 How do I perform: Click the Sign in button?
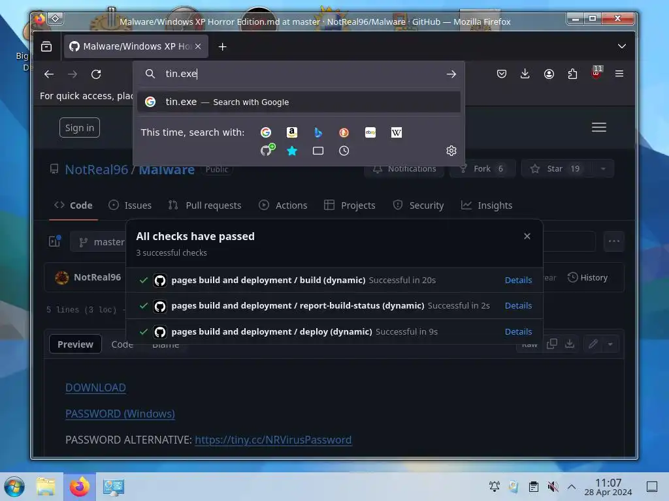(79, 128)
